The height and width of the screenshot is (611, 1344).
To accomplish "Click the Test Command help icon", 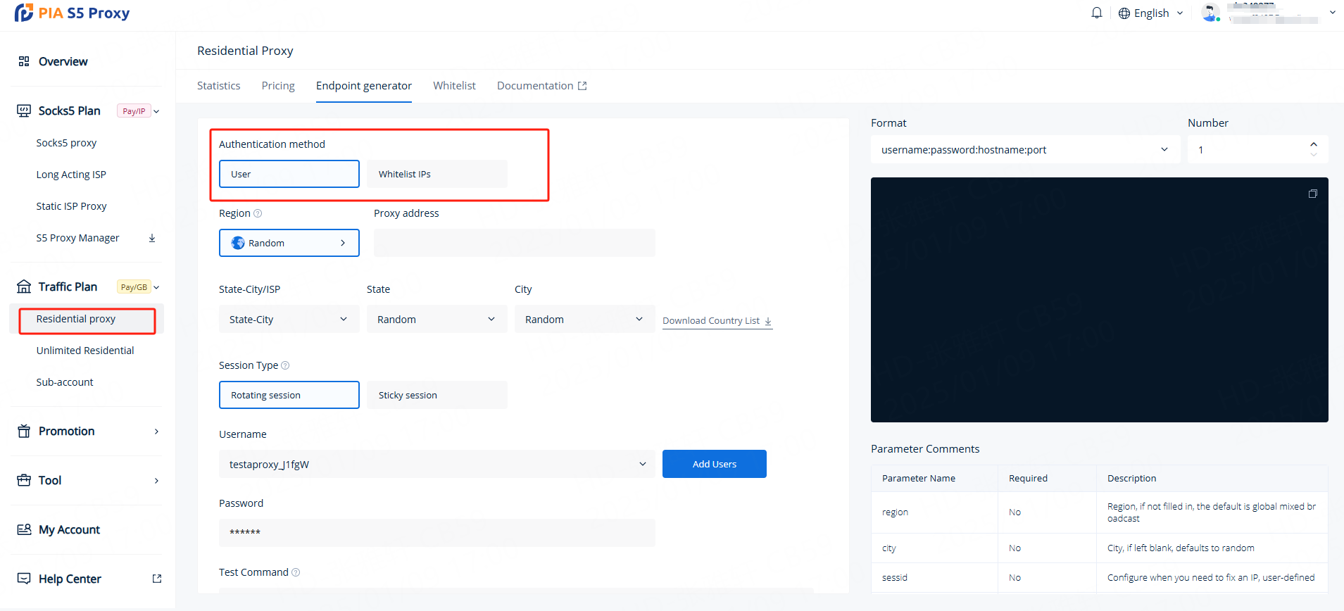I will pyautogui.click(x=296, y=572).
